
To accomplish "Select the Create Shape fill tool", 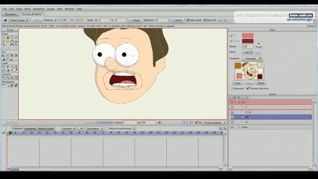I will [x=8, y=56].
